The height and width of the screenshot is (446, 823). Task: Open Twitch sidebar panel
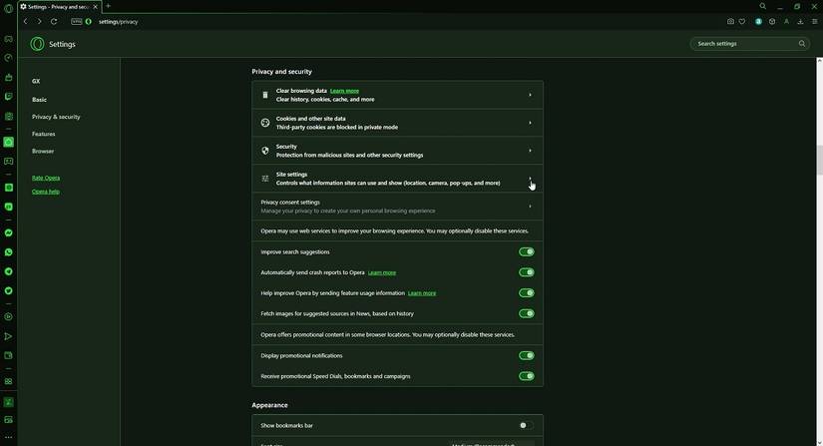(x=8, y=97)
